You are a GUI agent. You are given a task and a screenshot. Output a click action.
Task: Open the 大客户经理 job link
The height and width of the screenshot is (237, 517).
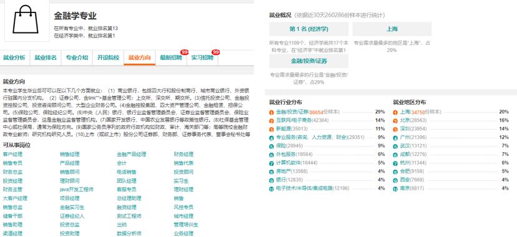tap(15, 198)
